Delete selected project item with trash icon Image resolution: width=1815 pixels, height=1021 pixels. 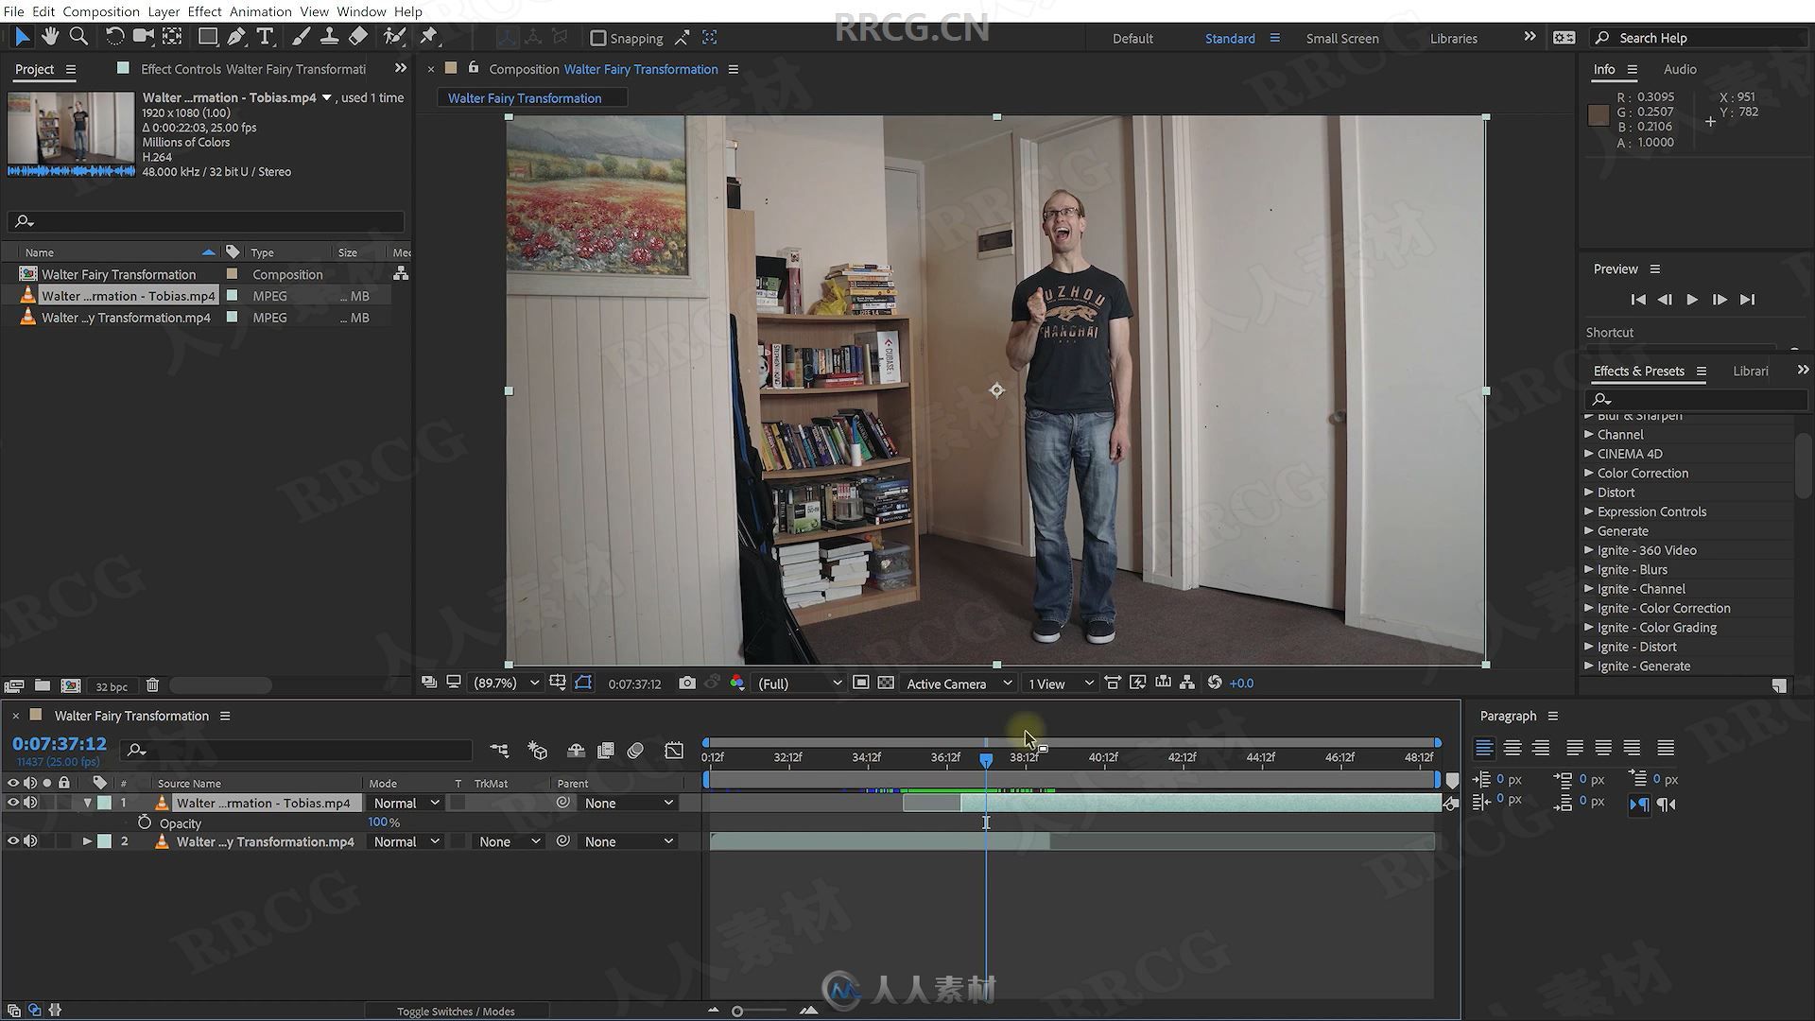click(152, 685)
